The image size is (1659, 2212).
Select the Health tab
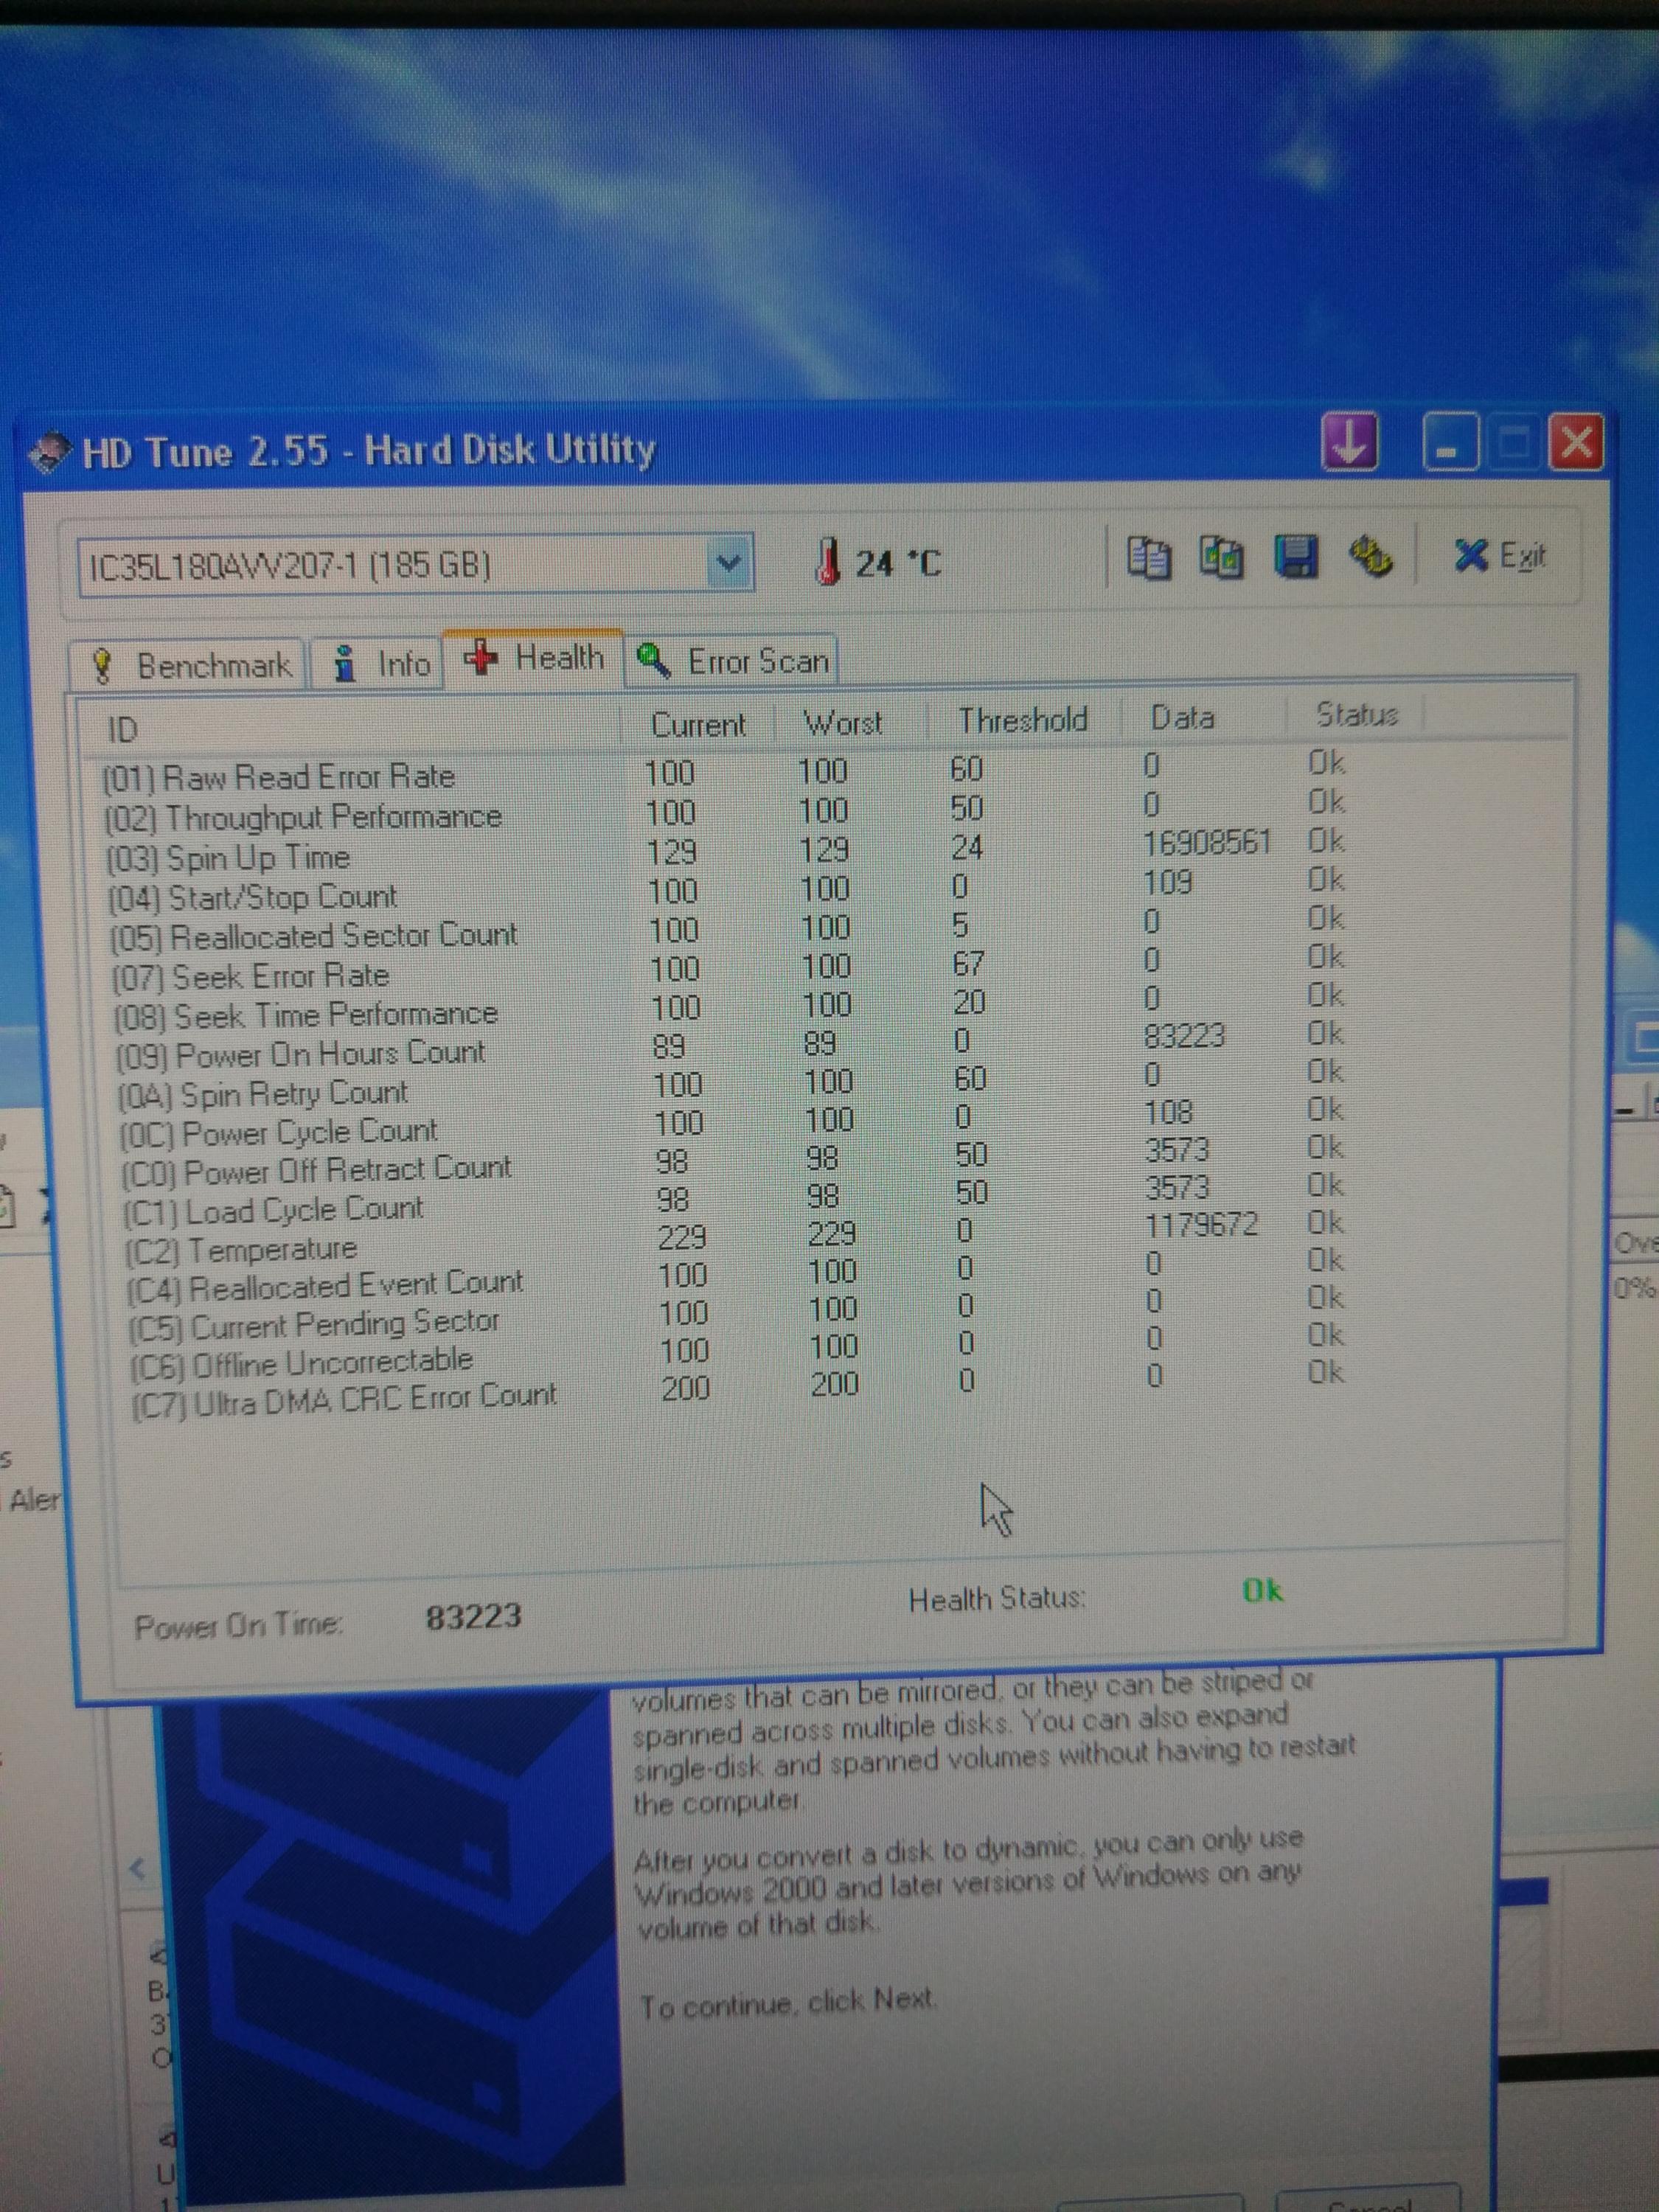533,657
